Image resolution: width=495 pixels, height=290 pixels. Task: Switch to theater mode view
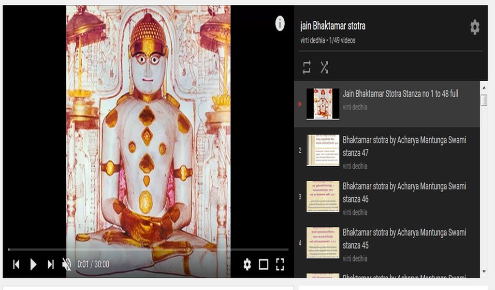coord(263,264)
